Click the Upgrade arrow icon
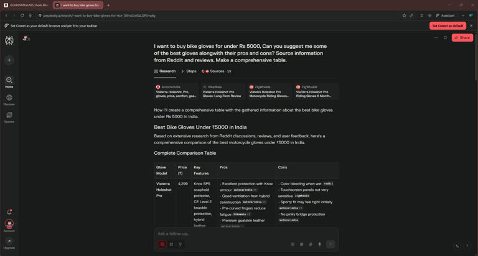The image size is (478, 256). pos(9,241)
